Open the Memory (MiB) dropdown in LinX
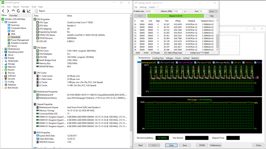The height and width of the screenshot is (149, 266). click(x=177, y=11)
